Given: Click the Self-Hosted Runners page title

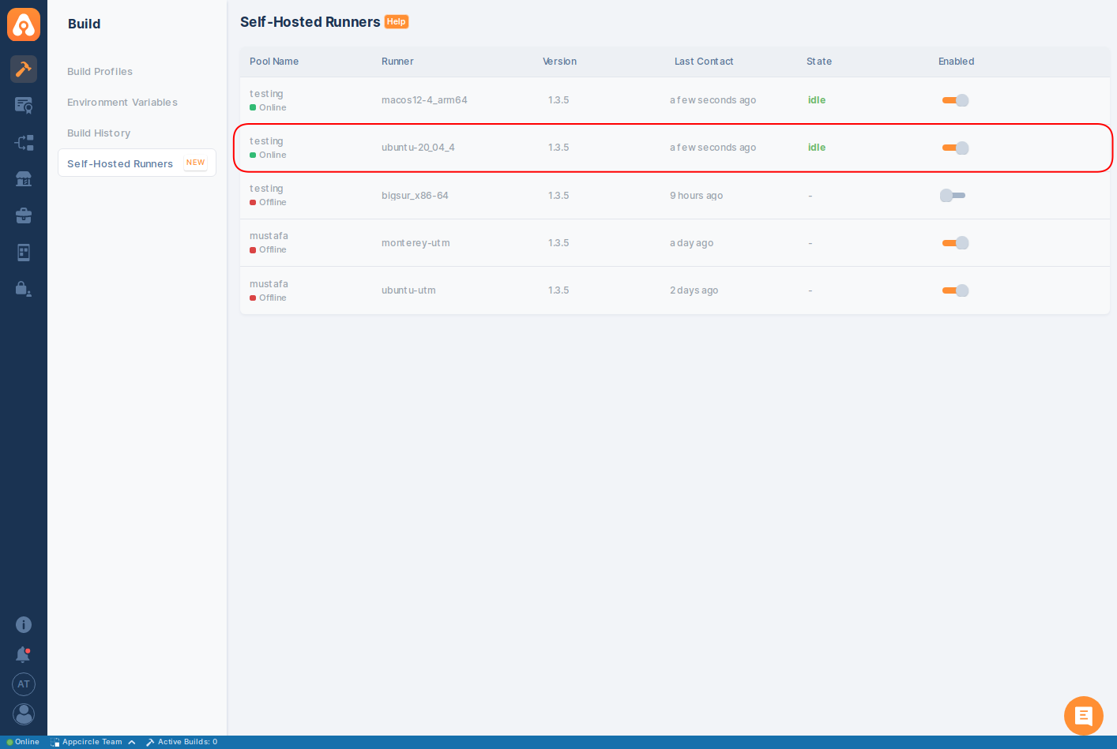Looking at the screenshot, I should coord(310,22).
